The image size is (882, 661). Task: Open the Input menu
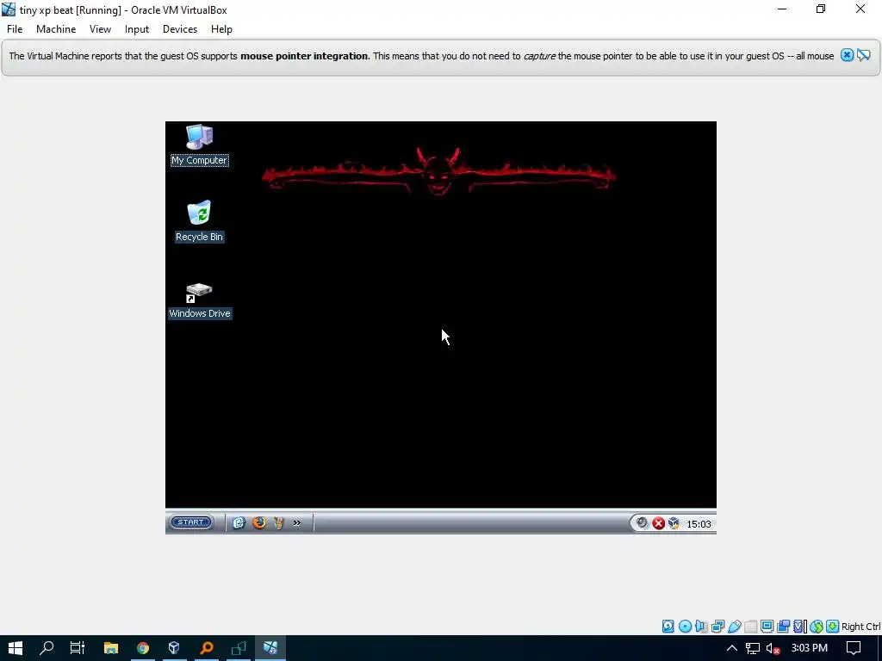click(x=137, y=29)
